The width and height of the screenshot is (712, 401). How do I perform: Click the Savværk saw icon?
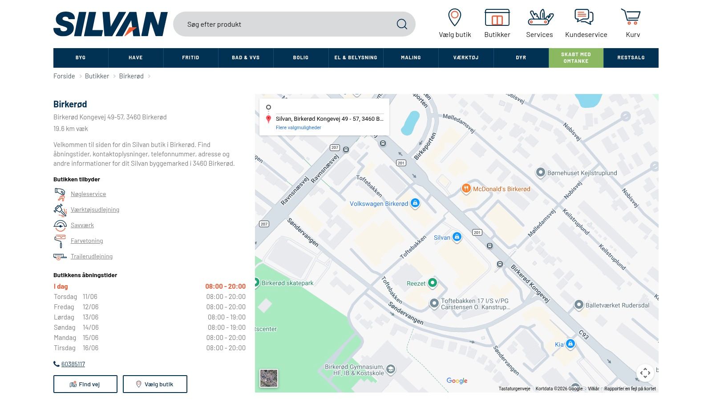pyautogui.click(x=60, y=225)
